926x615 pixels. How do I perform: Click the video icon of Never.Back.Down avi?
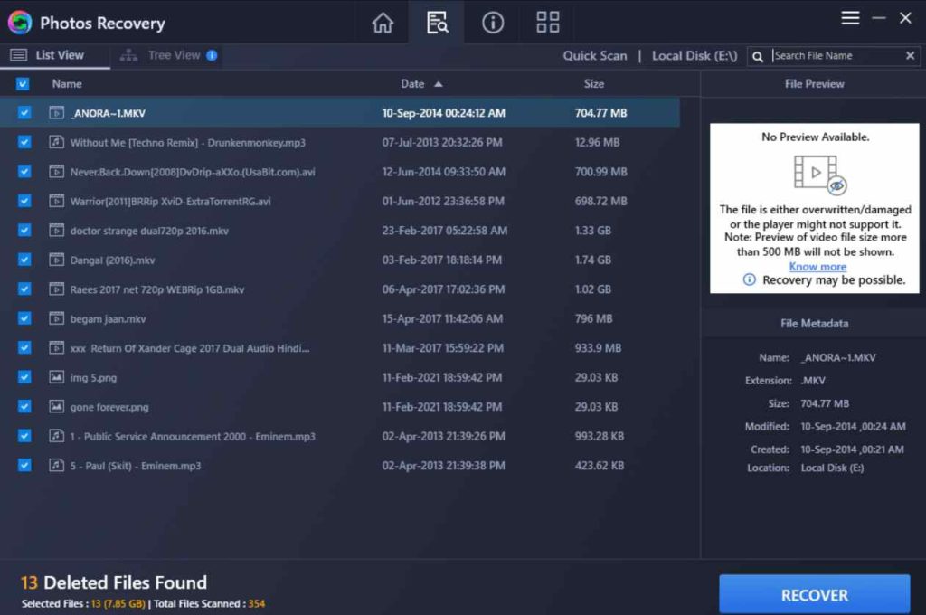click(x=56, y=171)
